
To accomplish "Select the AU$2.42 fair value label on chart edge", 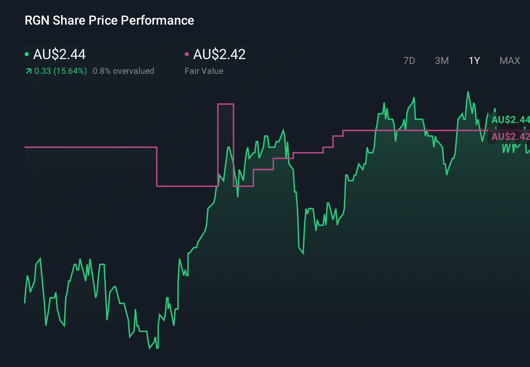I will coord(510,137).
